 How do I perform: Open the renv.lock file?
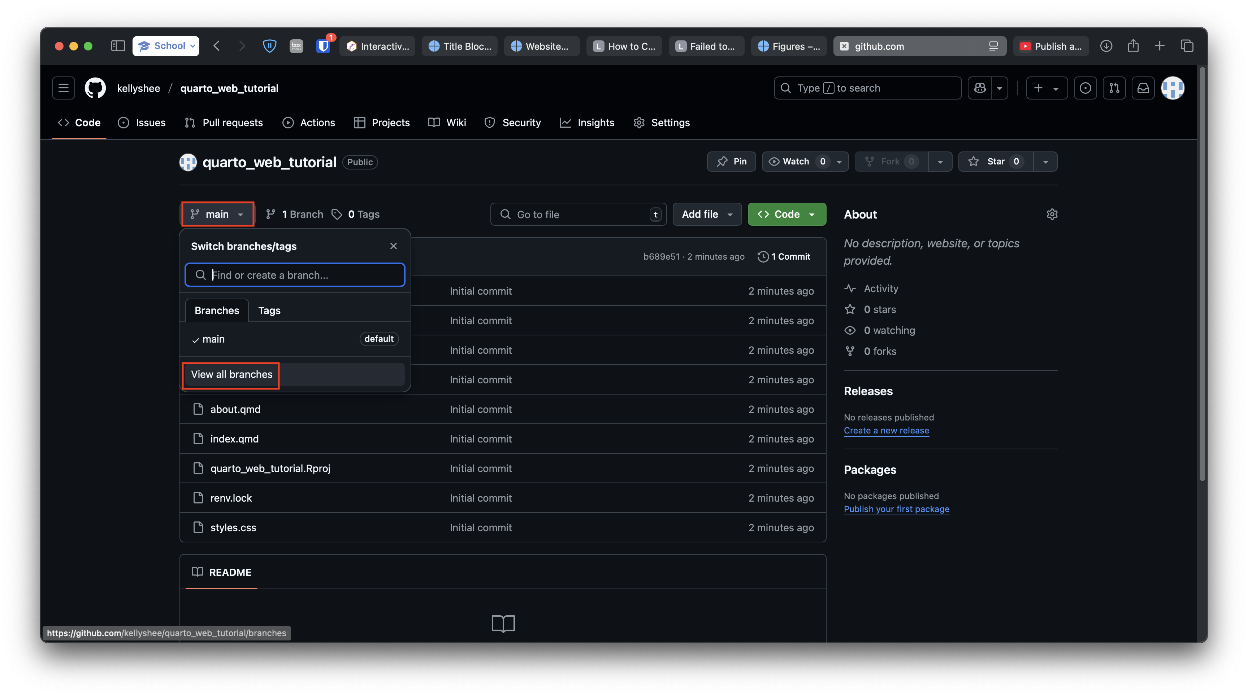[231, 498]
